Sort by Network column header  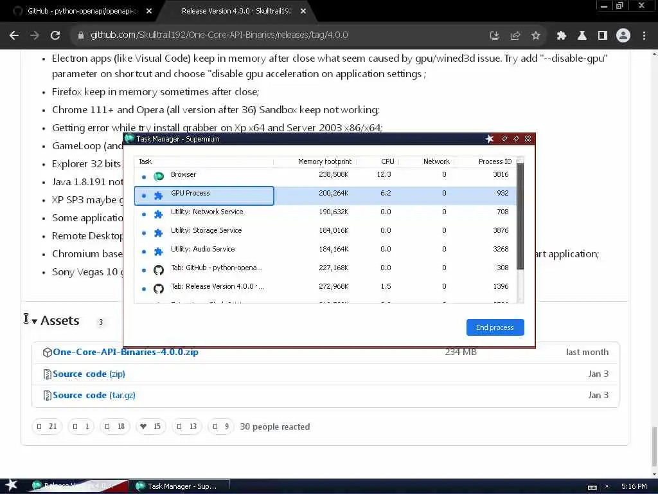tap(436, 161)
